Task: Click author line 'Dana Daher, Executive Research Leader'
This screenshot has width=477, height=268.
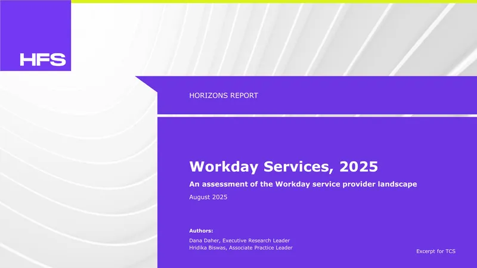Action: 240,241
